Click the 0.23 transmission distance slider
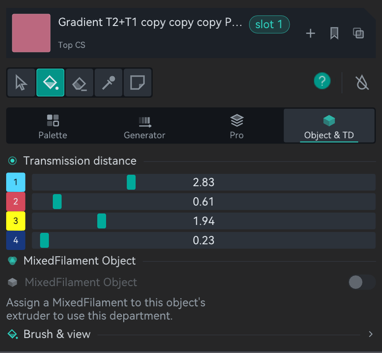 click(204, 240)
